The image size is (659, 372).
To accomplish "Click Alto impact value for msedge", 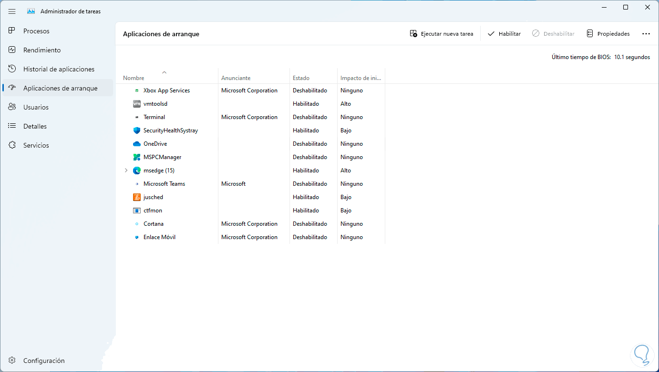I will click(x=346, y=171).
